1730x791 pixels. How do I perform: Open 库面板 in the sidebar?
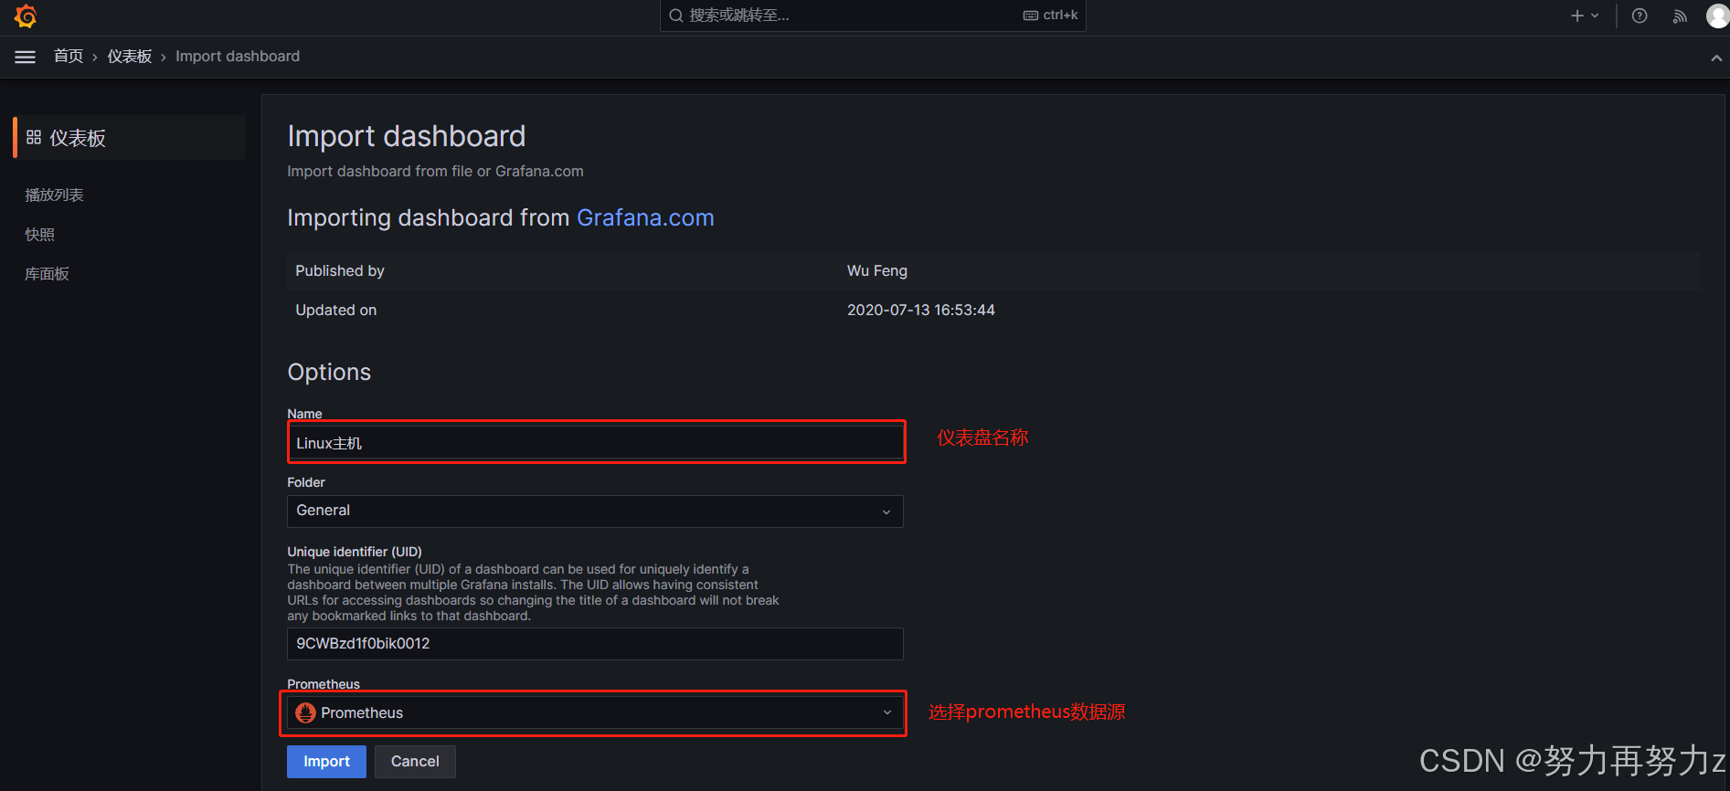47,274
